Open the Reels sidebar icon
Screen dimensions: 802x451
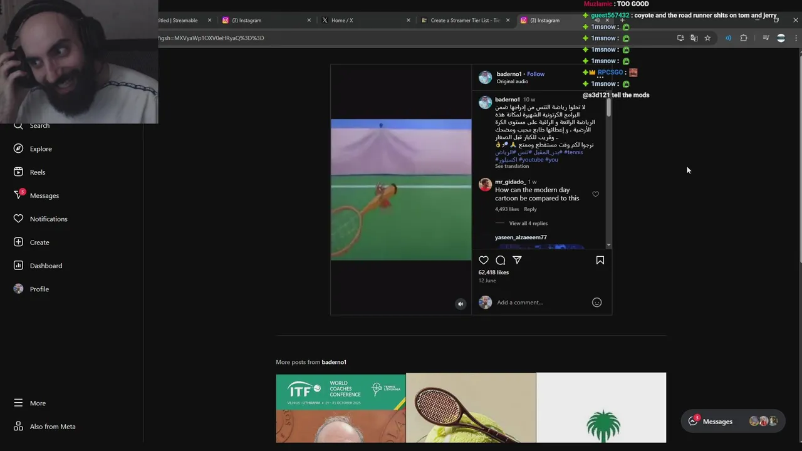pyautogui.click(x=18, y=172)
